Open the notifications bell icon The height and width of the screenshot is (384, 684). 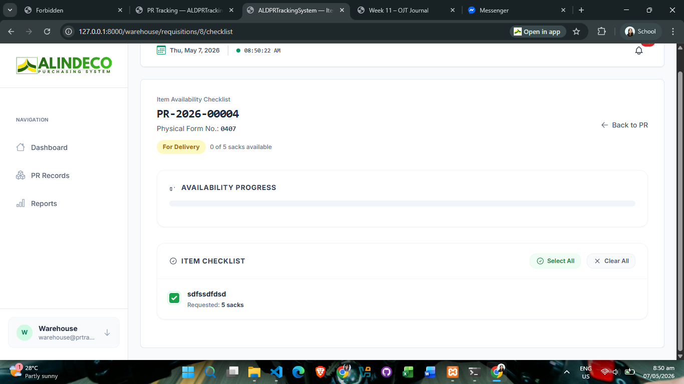(x=639, y=50)
